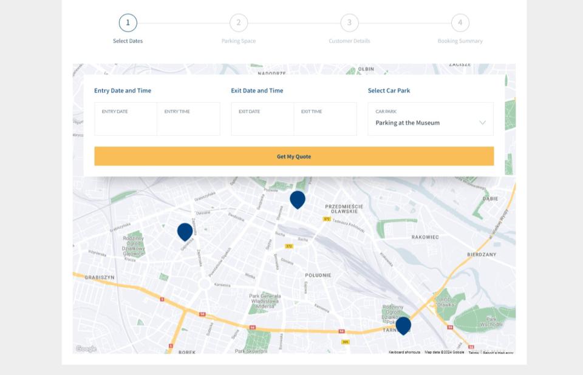Select the 'Booking Summary' step label

[460, 41]
